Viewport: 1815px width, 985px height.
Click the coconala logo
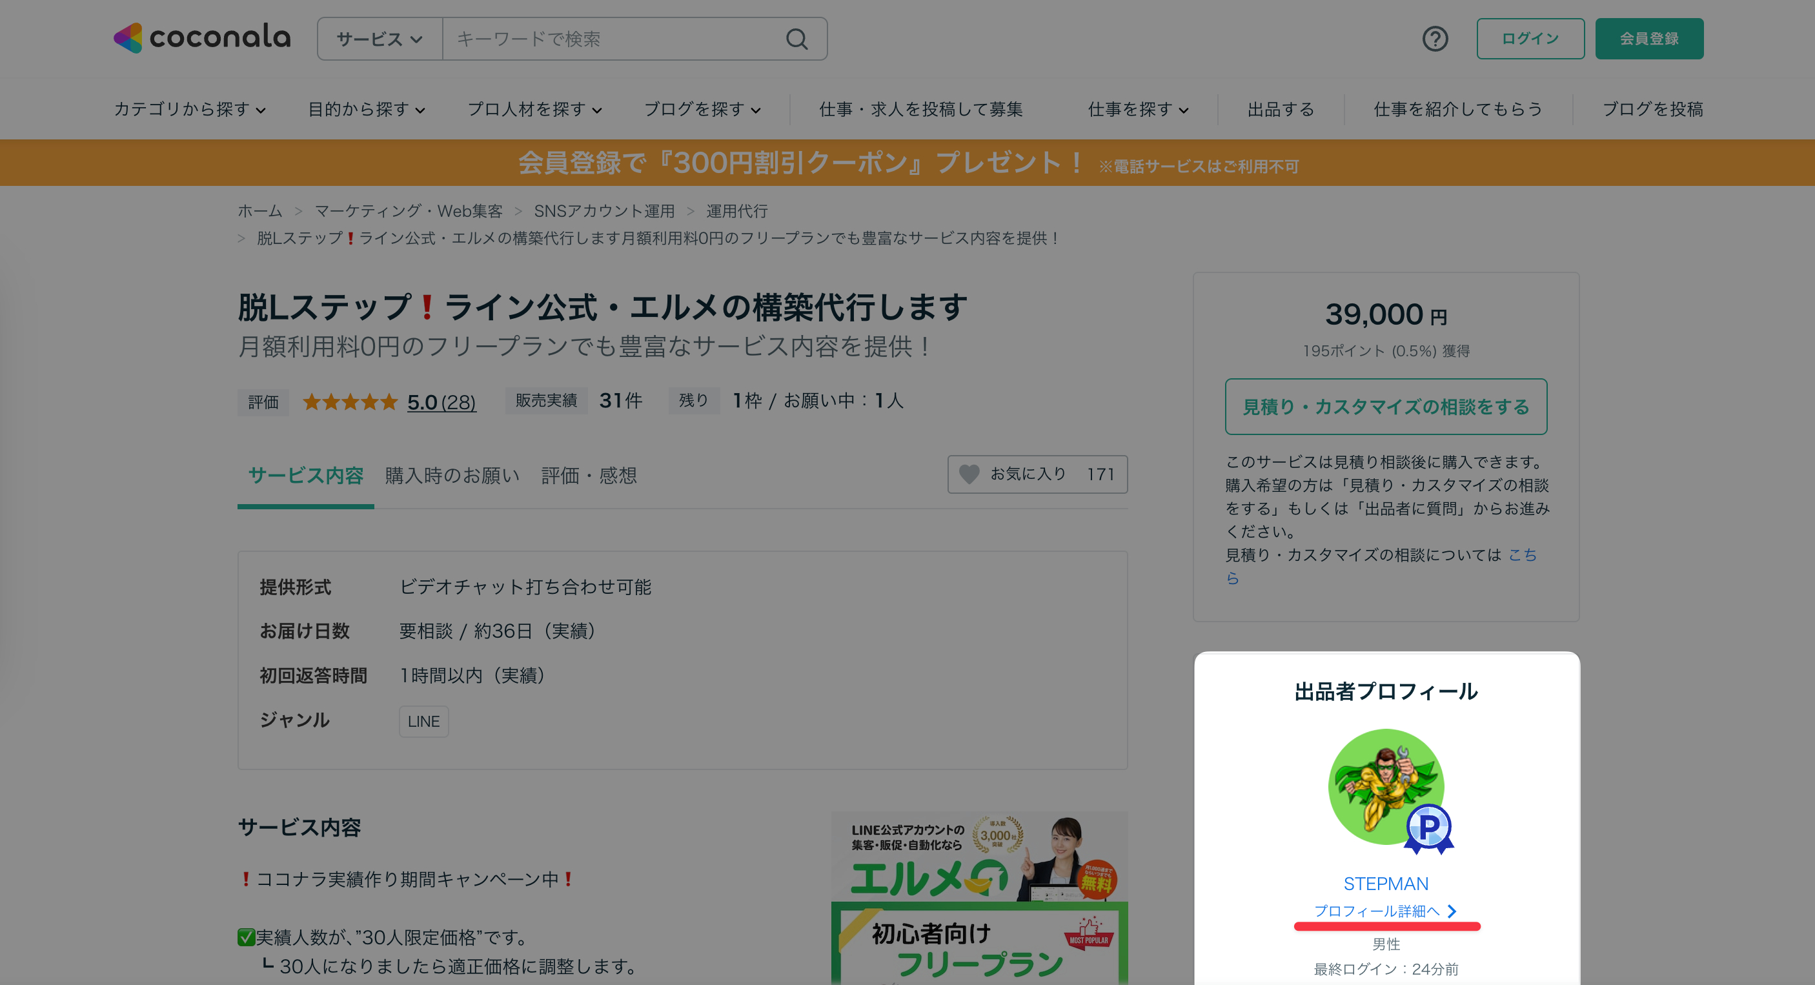202,38
